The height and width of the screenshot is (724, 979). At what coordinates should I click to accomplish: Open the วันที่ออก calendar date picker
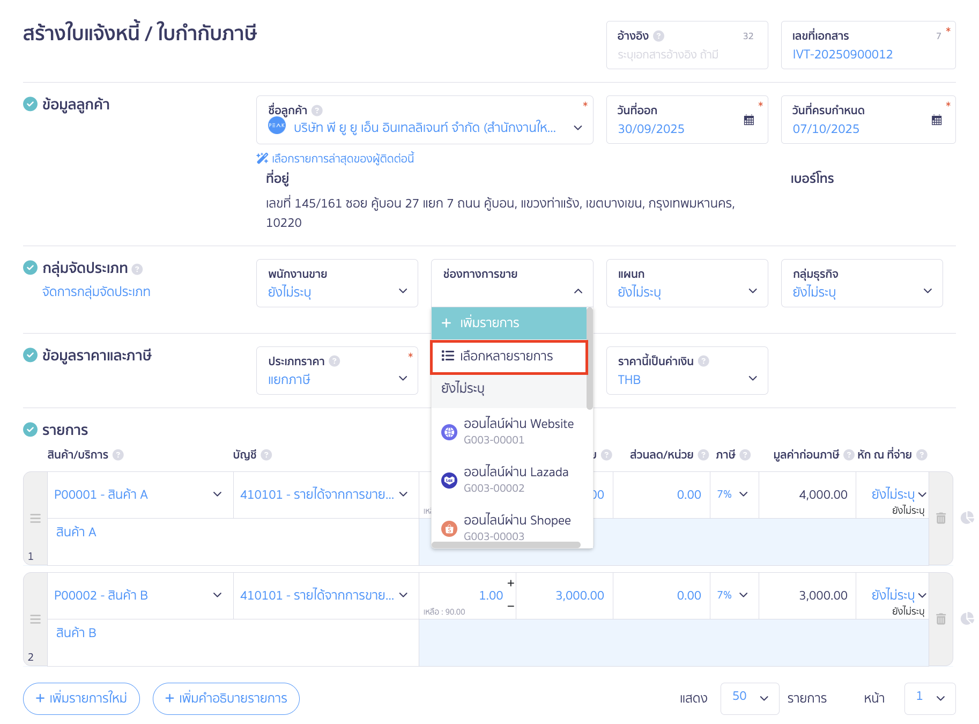coord(747,120)
